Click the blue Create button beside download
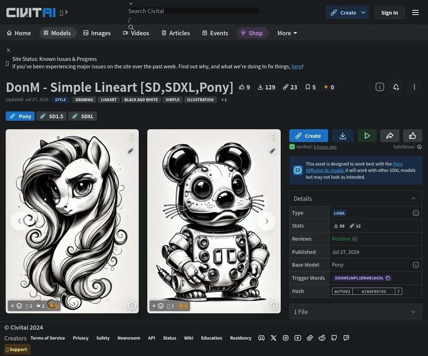The height and width of the screenshot is (356, 428). click(309, 136)
